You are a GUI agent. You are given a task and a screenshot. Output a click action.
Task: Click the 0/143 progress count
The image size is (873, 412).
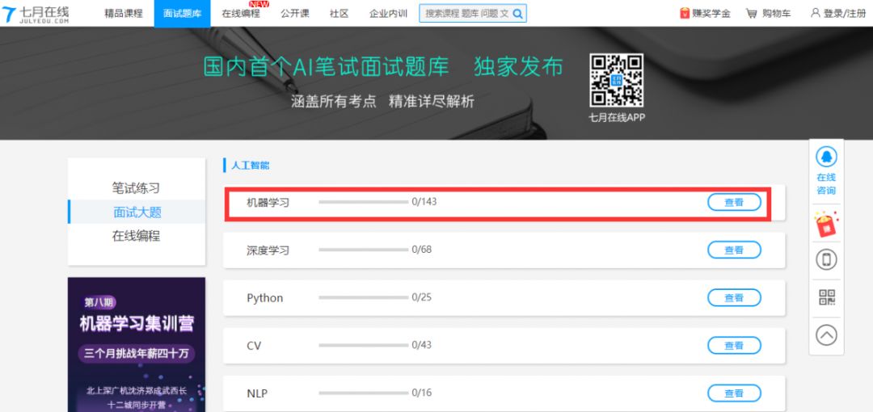pyautogui.click(x=424, y=201)
